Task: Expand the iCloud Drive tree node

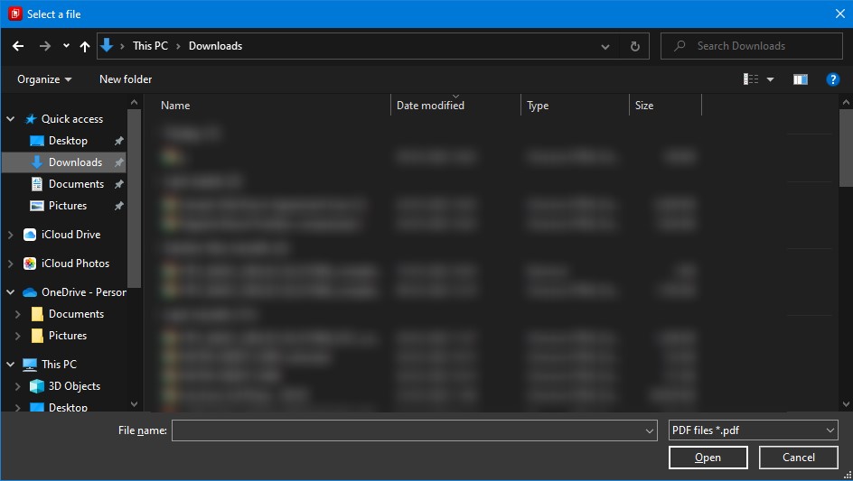Action: coord(11,235)
